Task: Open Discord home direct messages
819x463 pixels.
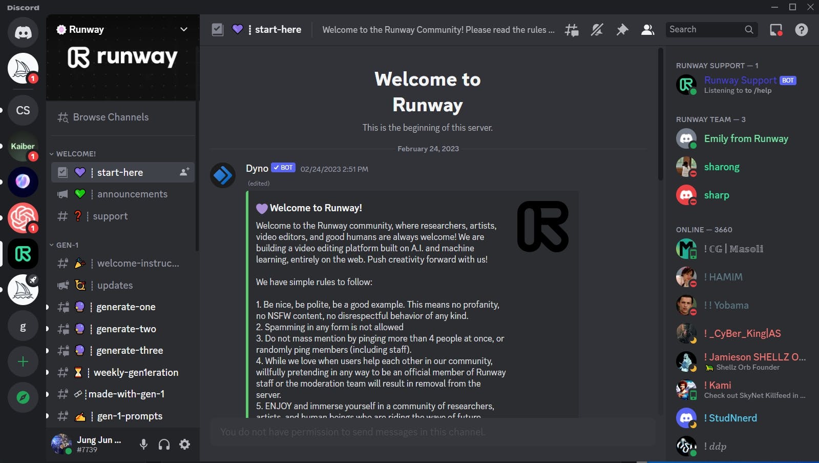Action: click(x=23, y=32)
